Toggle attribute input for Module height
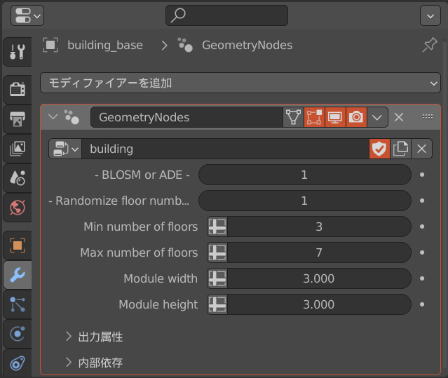Image resolution: width=448 pixels, height=378 pixels. [217, 304]
